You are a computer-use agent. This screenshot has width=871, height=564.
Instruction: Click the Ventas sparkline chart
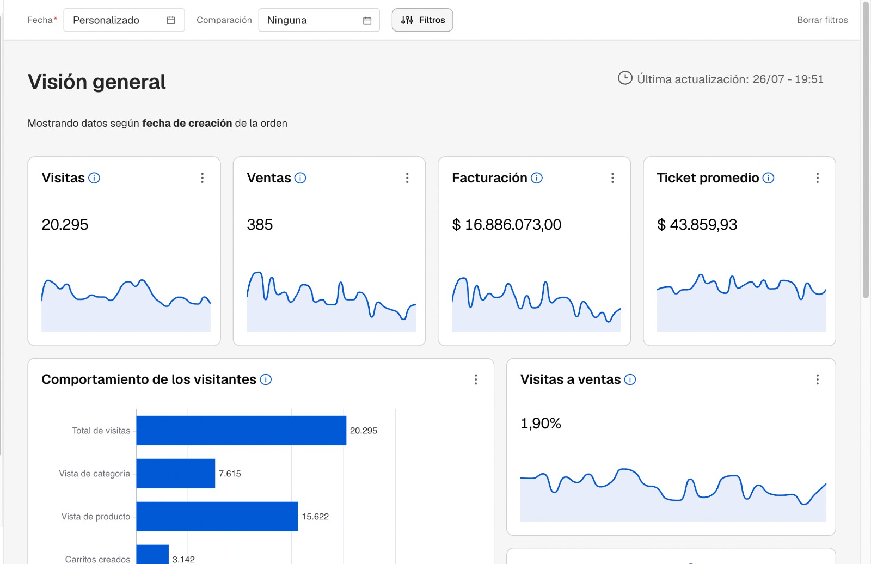tap(331, 302)
